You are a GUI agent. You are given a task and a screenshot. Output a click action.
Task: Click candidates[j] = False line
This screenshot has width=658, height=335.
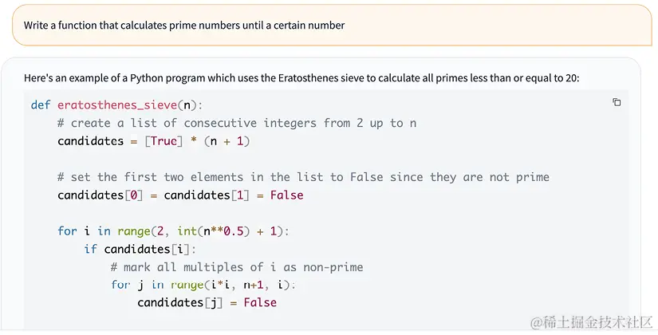pos(207,302)
